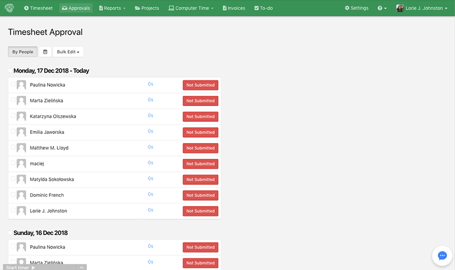455x270 pixels.
Task: Open the Invoices page
Action: [x=234, y=9]
